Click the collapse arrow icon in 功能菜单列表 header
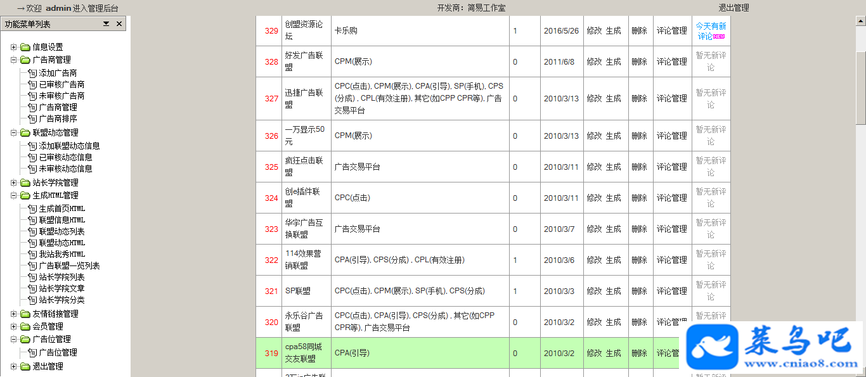 107,23
